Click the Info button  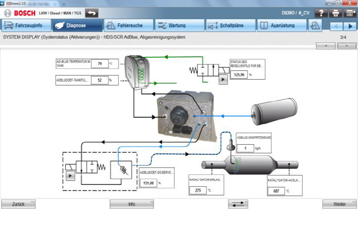[x=132, y=204]
